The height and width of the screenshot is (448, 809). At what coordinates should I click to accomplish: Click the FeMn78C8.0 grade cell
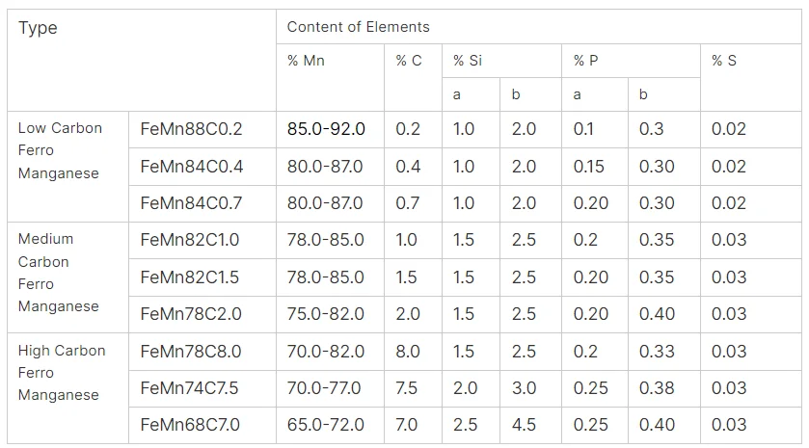191,352
